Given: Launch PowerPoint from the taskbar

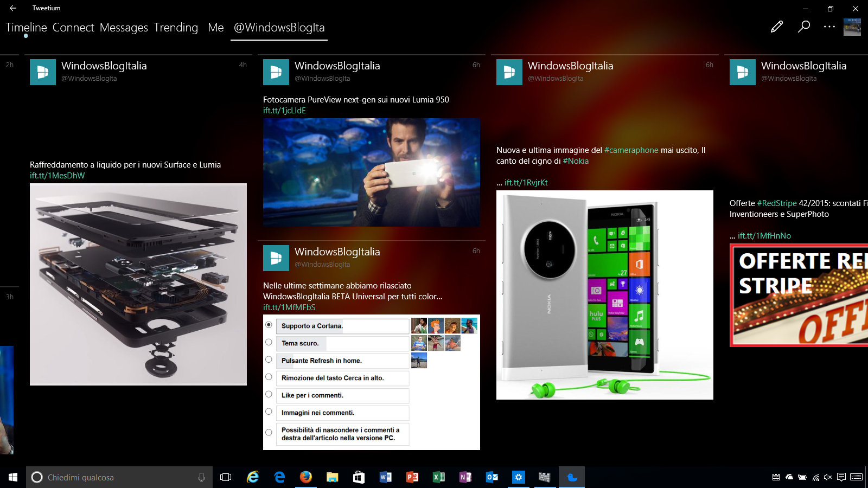Looking at the screenshot, I should (412, 477).
